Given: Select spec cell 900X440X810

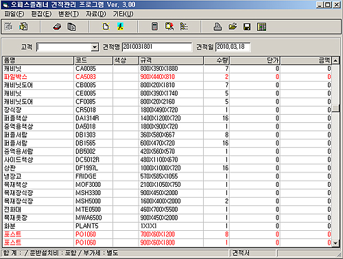Looking at the screenshot, I should (x=158, y=77).
